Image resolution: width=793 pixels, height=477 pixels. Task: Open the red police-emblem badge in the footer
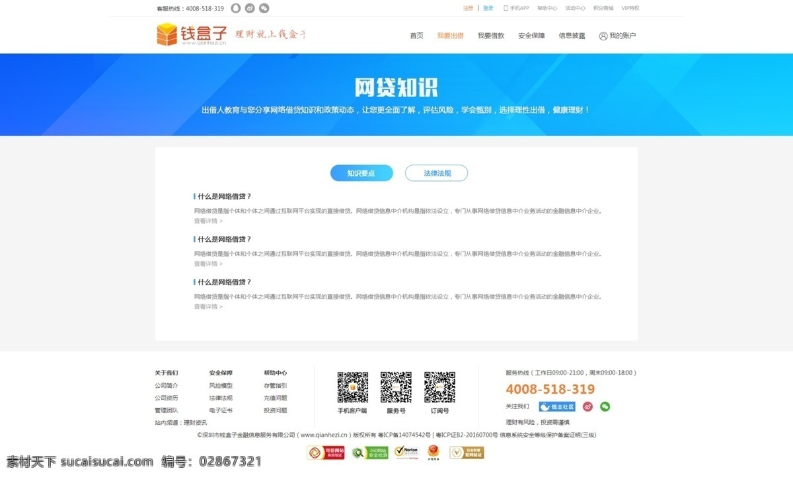click(x=434, y=453)
